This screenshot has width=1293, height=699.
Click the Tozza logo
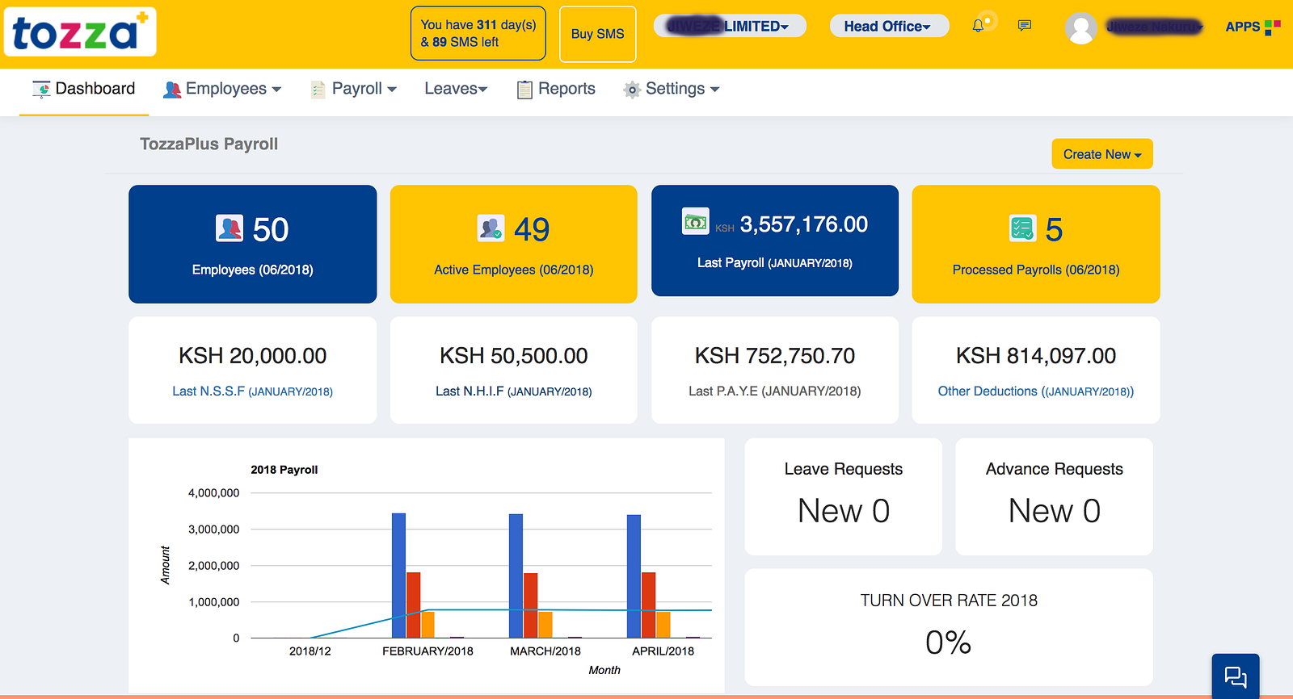(80, 32)
